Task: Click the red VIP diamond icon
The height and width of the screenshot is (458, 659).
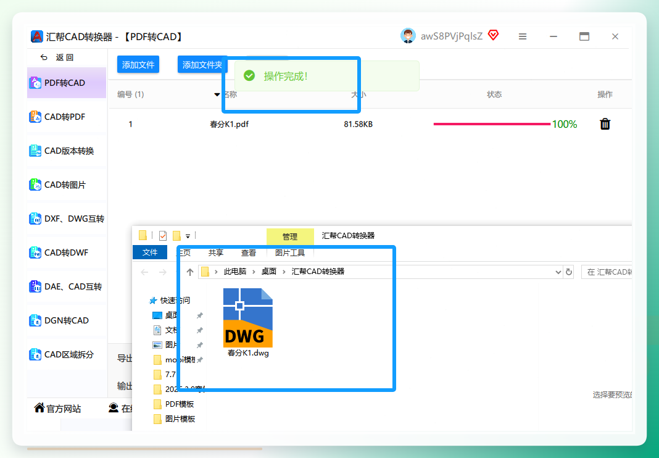Action: (x=494, y=35)
